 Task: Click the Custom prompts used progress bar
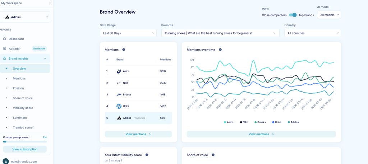[25, 142]
